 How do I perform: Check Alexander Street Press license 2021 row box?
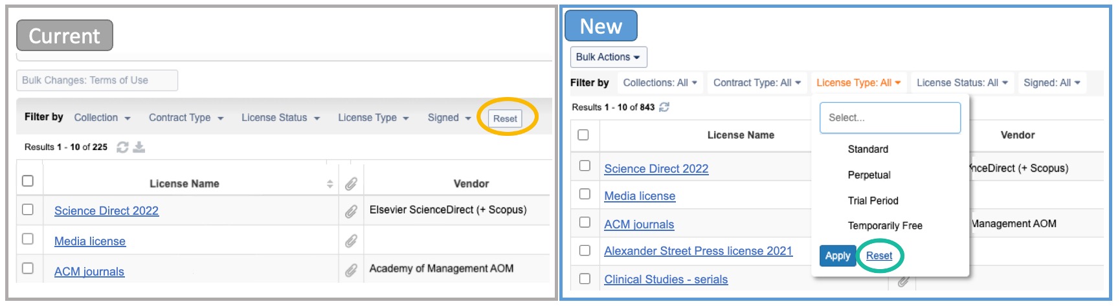point(585,250)
